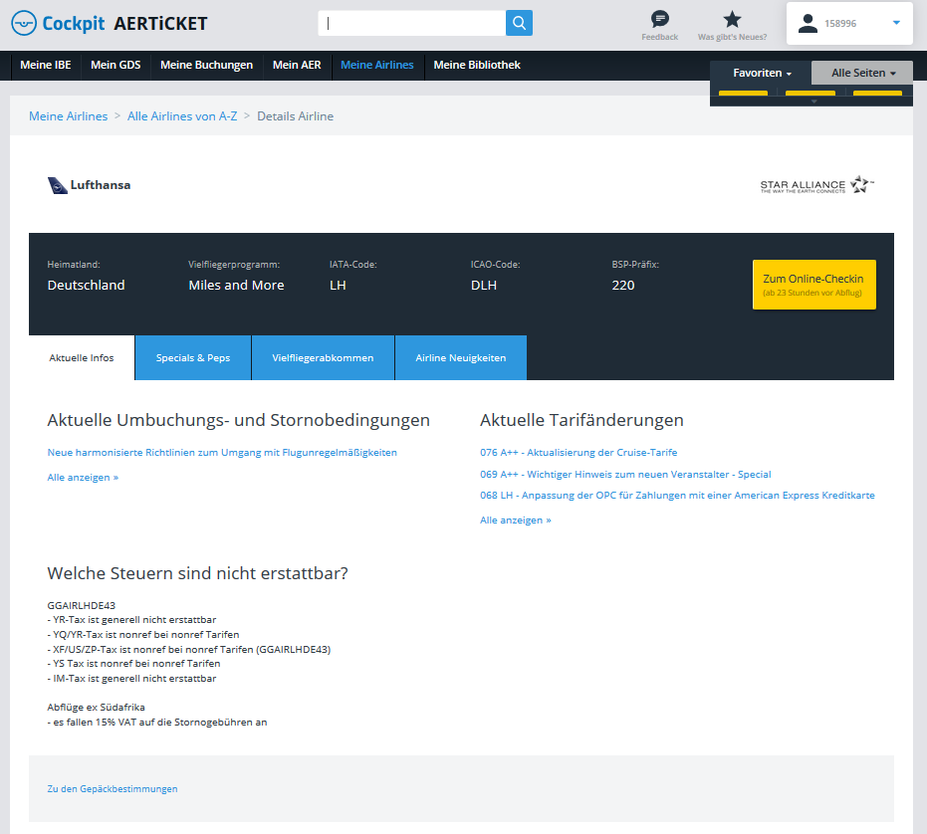
Task: Click the search magnifier icon
Action: [519, 23]
